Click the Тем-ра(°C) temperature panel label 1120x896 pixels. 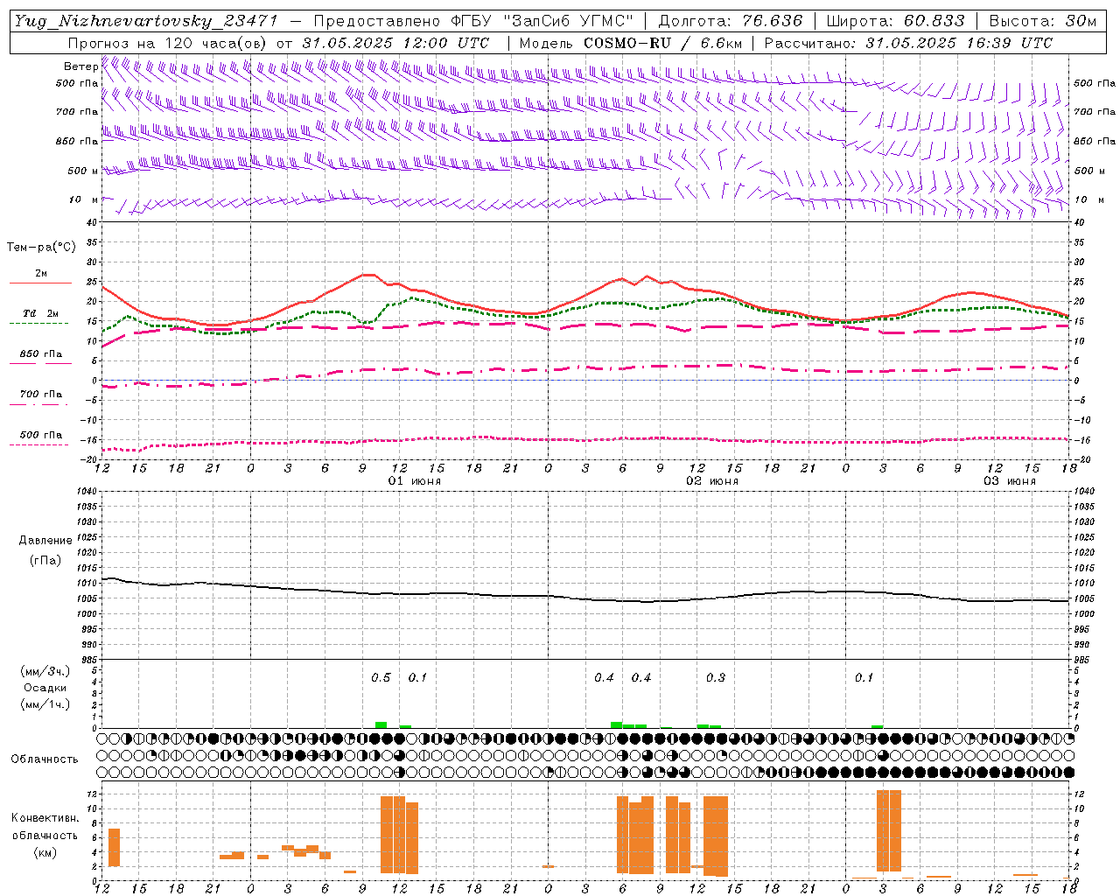coord(41,247)
